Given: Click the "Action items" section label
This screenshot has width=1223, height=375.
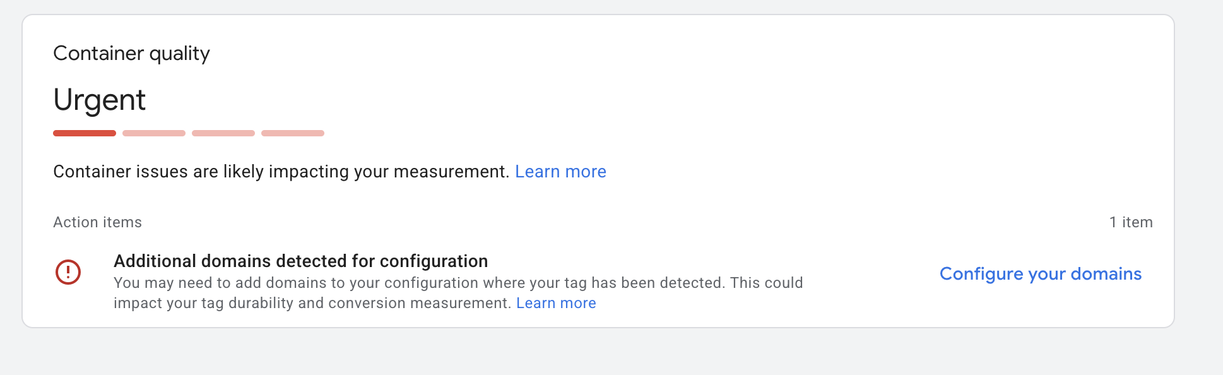Looking at the screenshot, I should coord(98,222).
